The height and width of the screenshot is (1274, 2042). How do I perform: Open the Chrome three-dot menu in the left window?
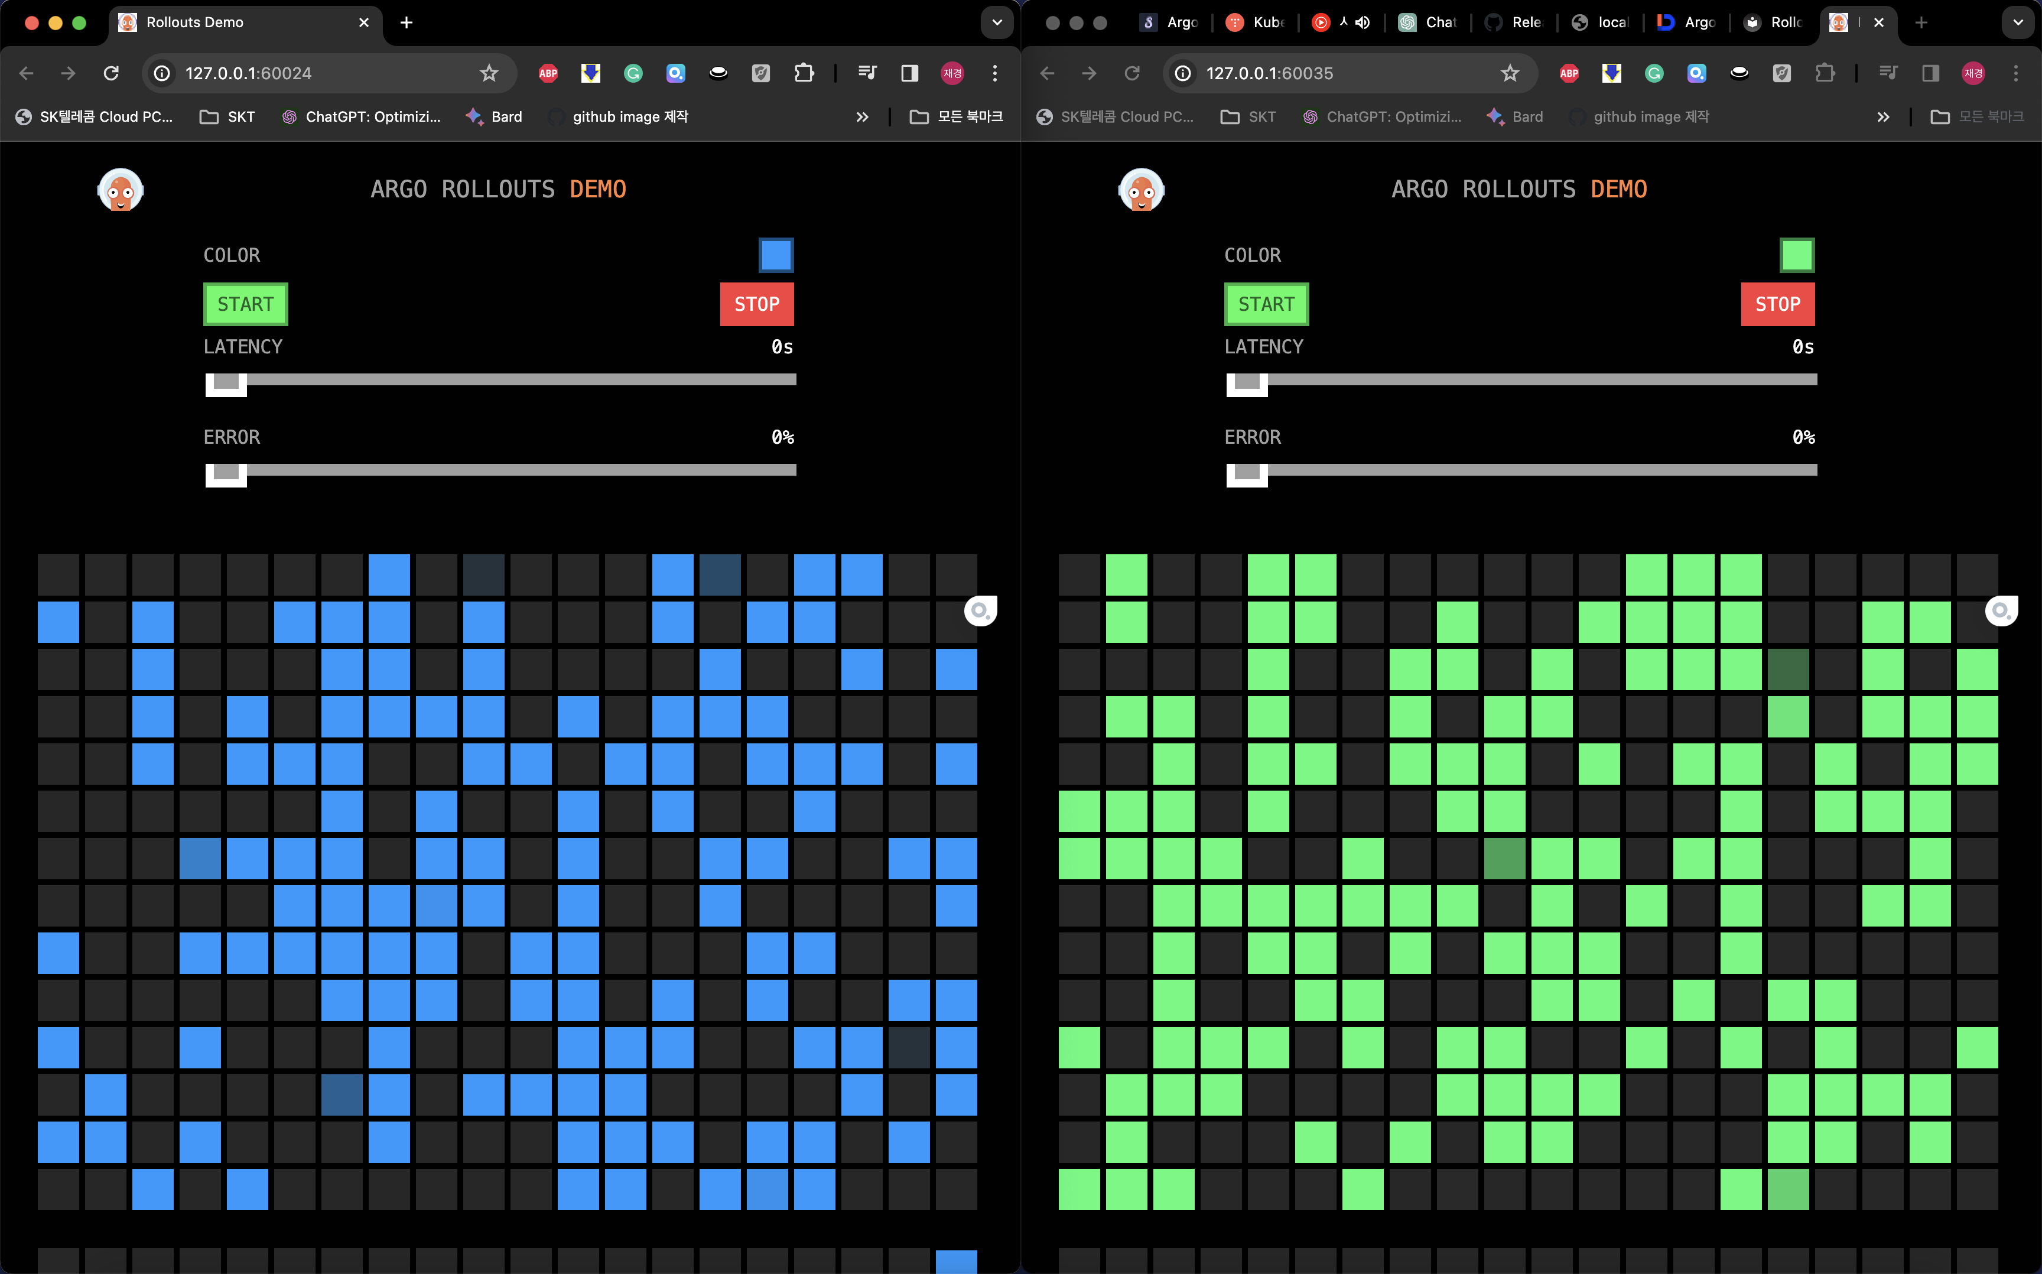(x=995, y=73)
